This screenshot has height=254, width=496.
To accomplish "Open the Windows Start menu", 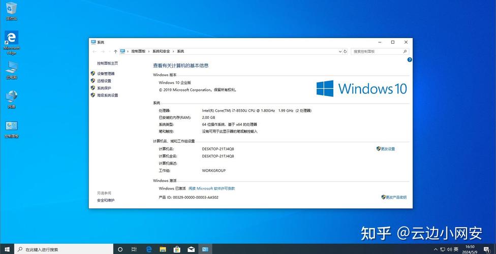I will 7,249.
